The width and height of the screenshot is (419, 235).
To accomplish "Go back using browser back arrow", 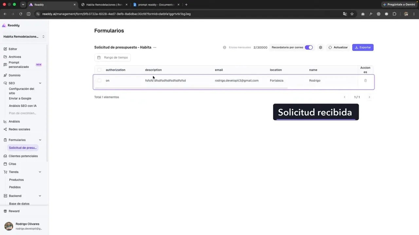I will [x=5, y=14].
